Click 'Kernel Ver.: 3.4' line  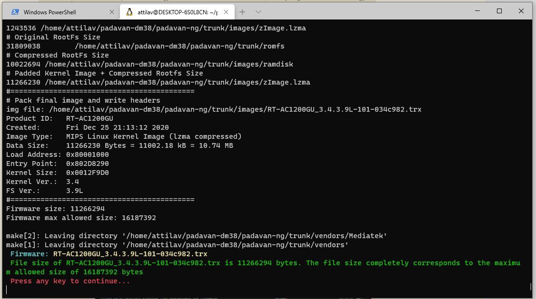point(42,182)
